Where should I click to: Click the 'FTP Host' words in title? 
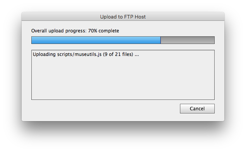pyautogui.click(x=135, y=17)
